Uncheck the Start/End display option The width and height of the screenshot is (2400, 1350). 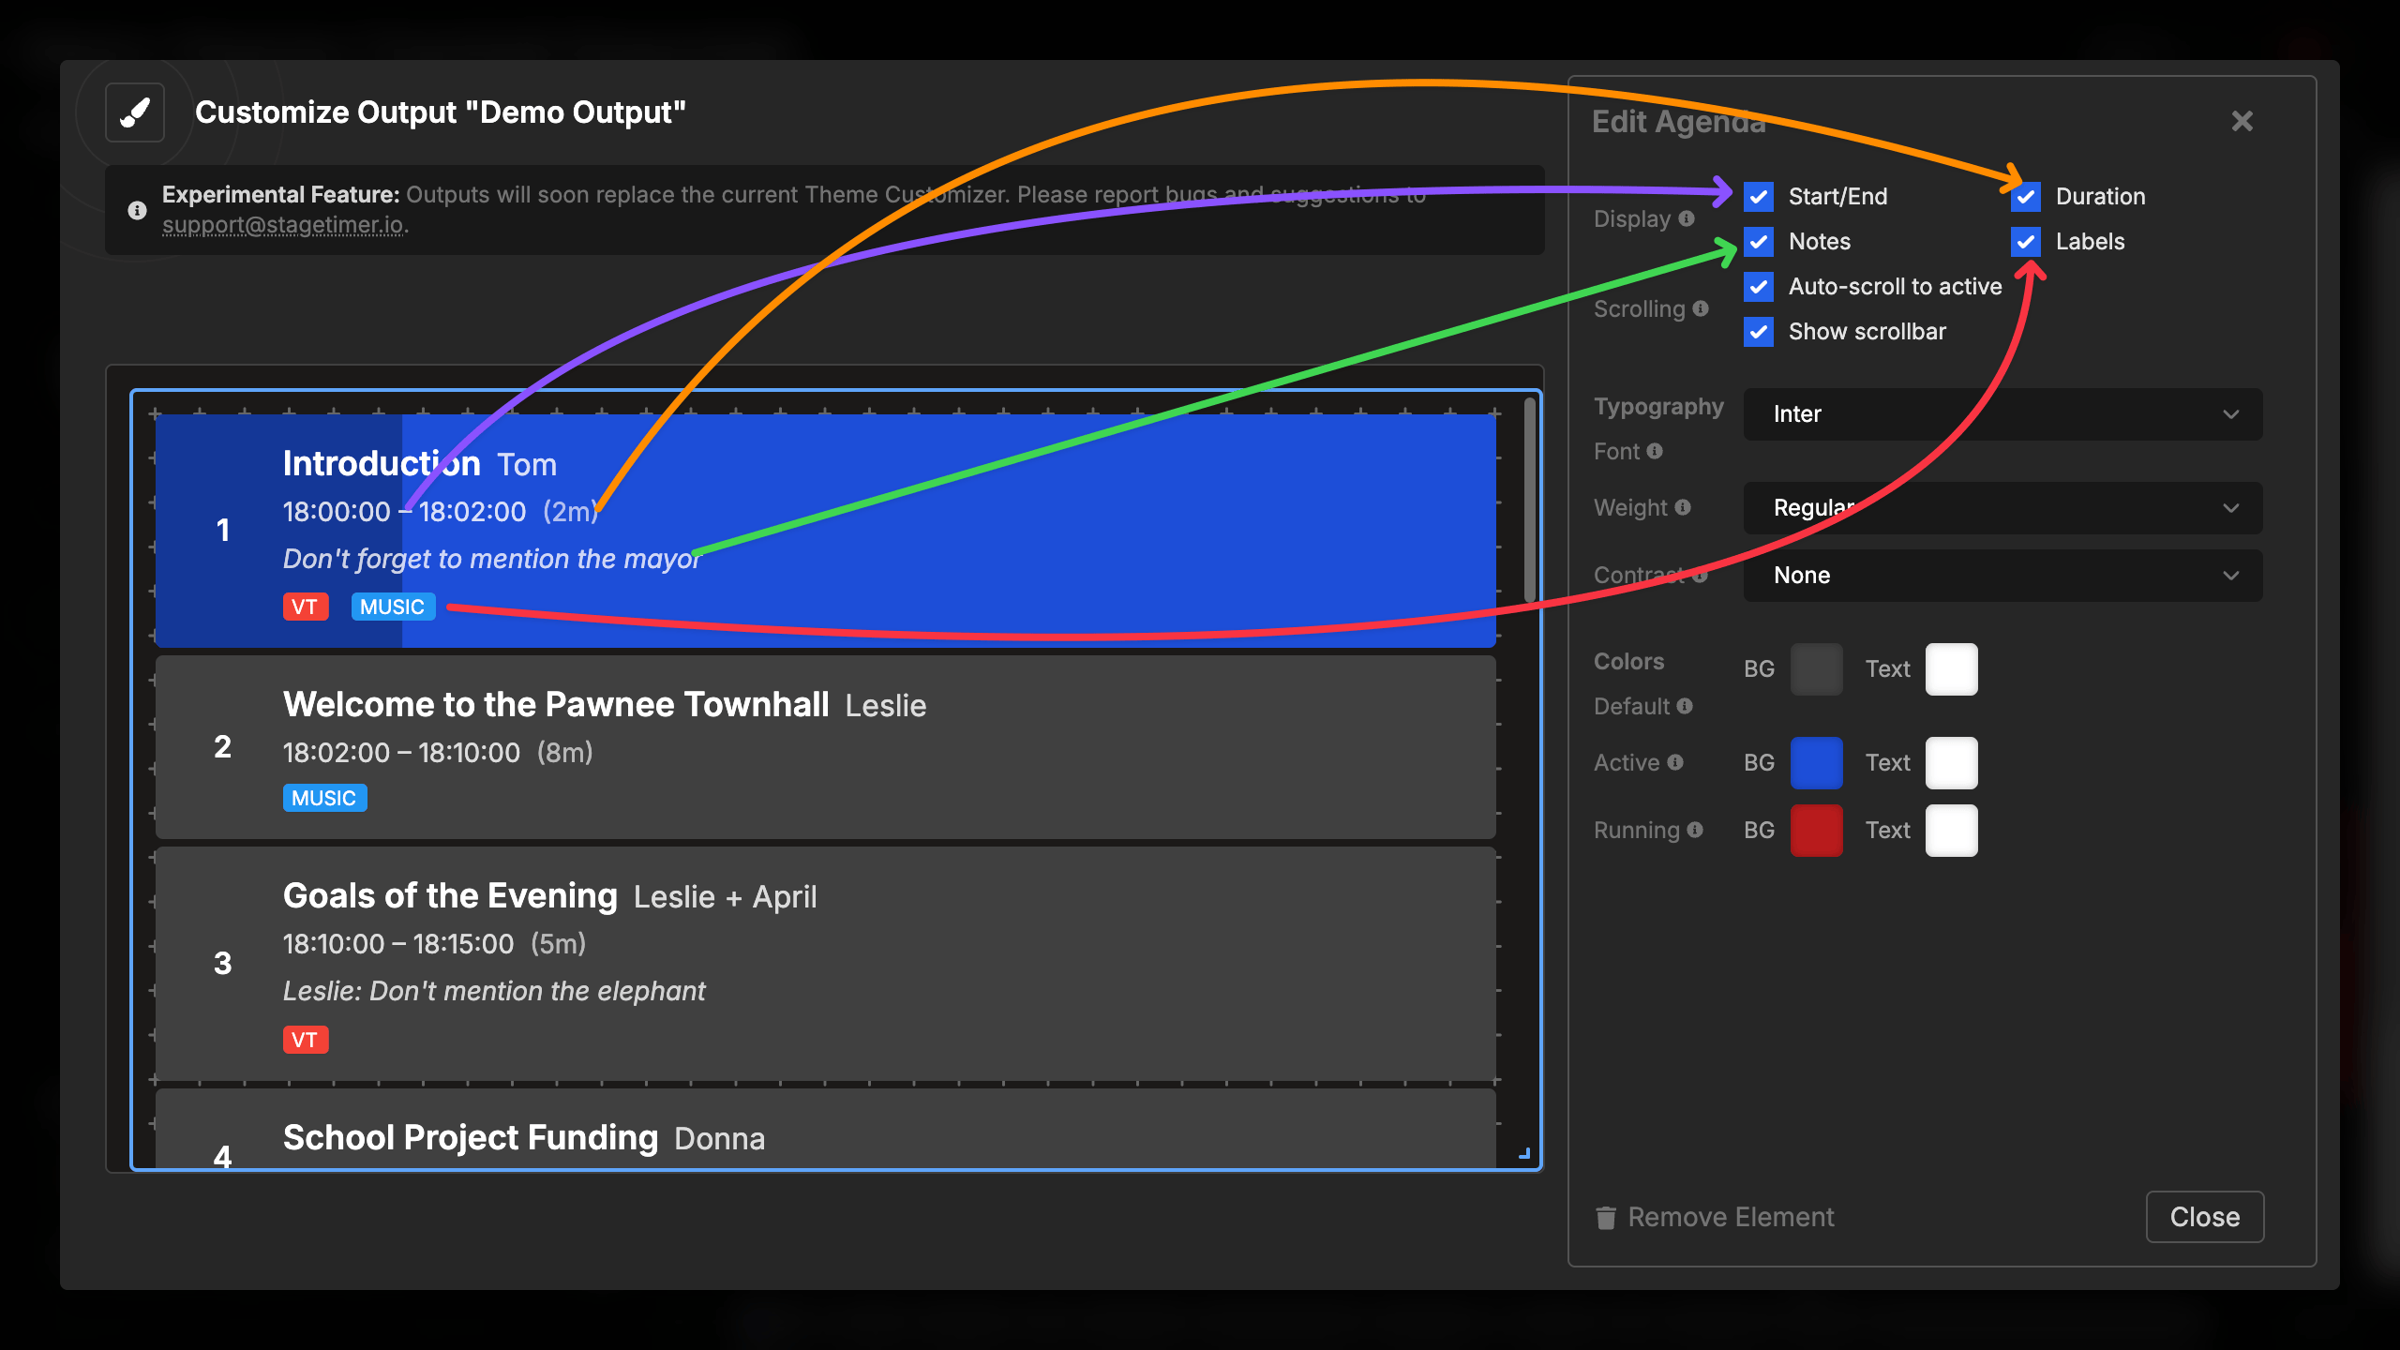1759,196
